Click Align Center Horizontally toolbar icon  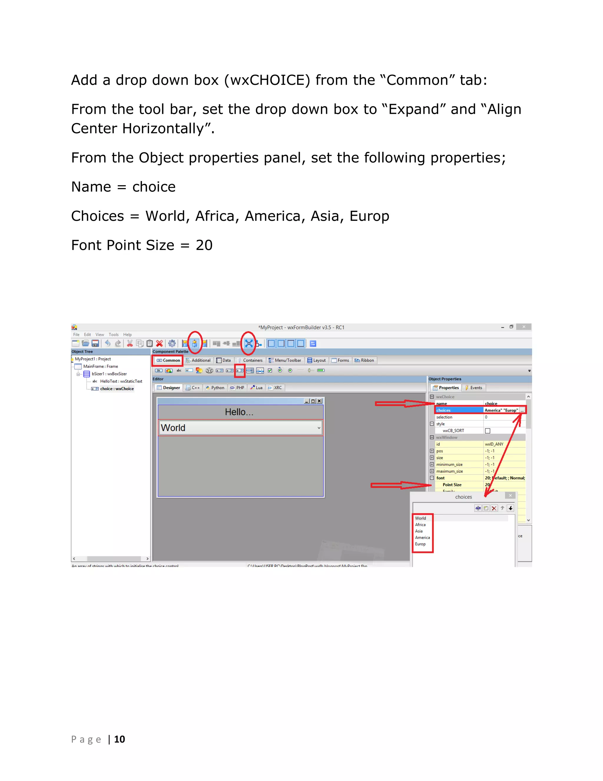(x=195, y=344)
